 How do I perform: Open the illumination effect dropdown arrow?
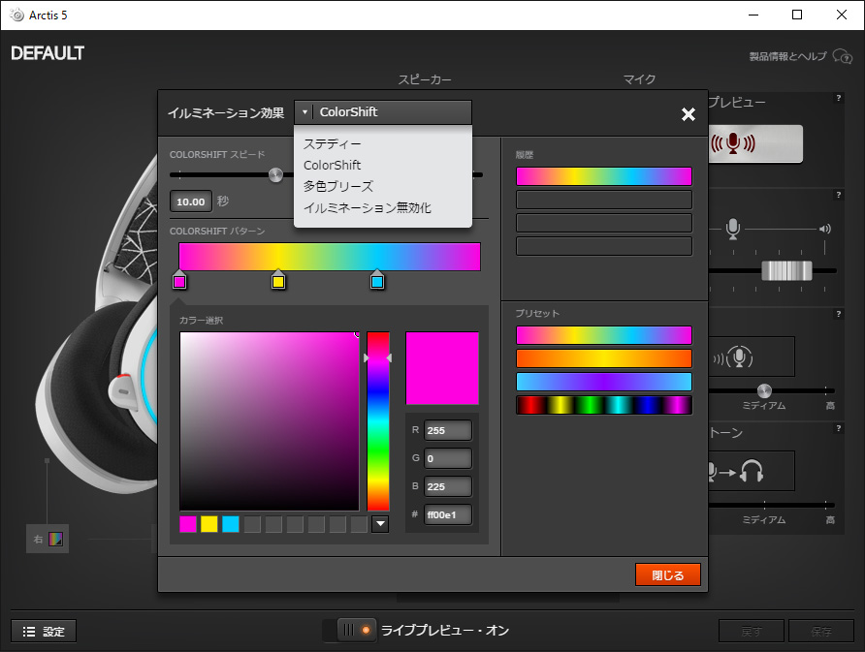coord(304,112)
